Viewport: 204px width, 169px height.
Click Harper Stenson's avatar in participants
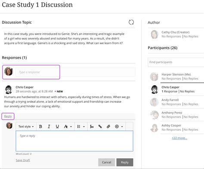[154, 77]
